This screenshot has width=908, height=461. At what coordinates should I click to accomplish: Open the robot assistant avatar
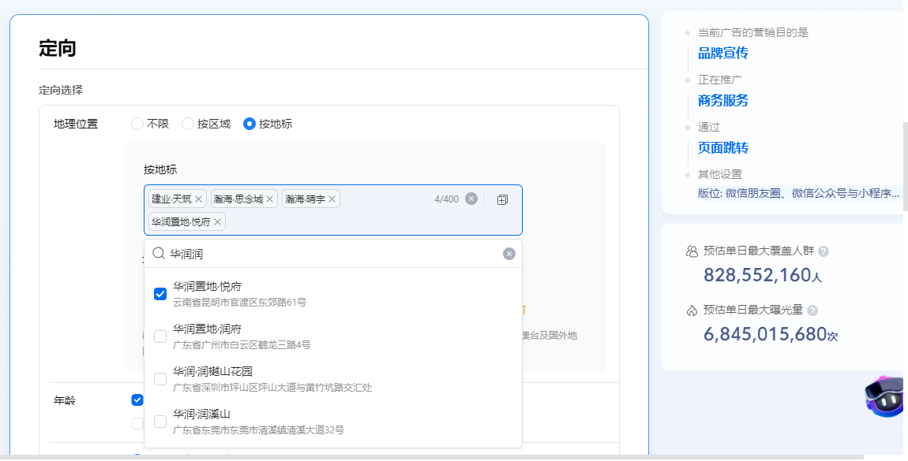coord(884,396)
